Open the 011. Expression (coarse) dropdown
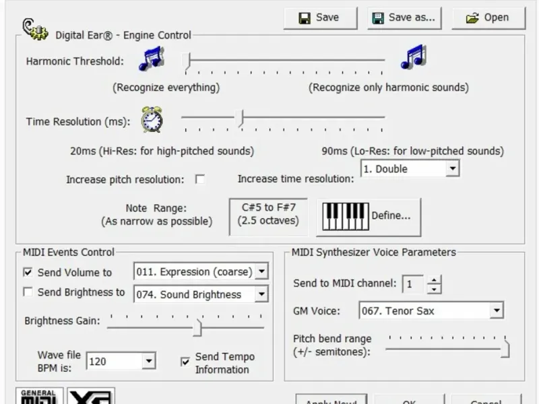Image resolution: width=539 pixels, height=404 pixels. pos(261,271)
